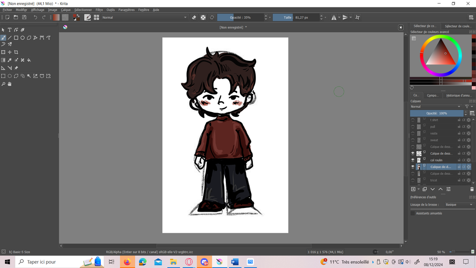Select the Ellipse shape tool
The width and height of the screenshot is (476, 268).
coord(22,38)
